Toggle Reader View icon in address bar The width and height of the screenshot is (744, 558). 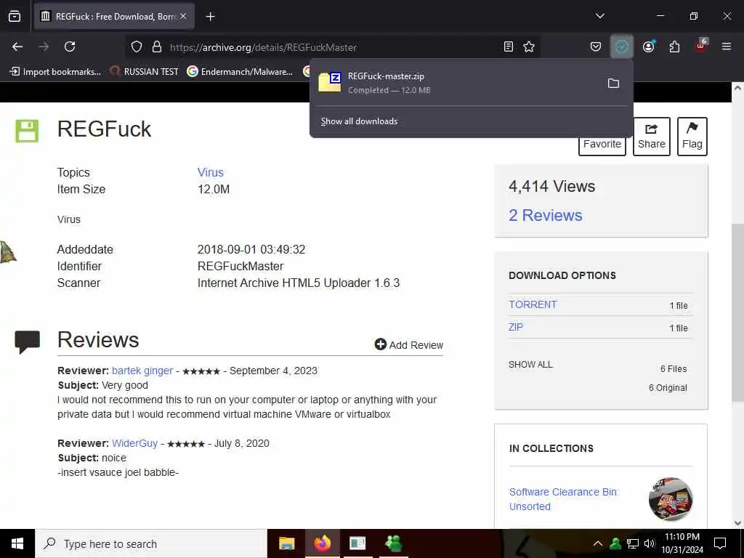(x=508, y=46)
